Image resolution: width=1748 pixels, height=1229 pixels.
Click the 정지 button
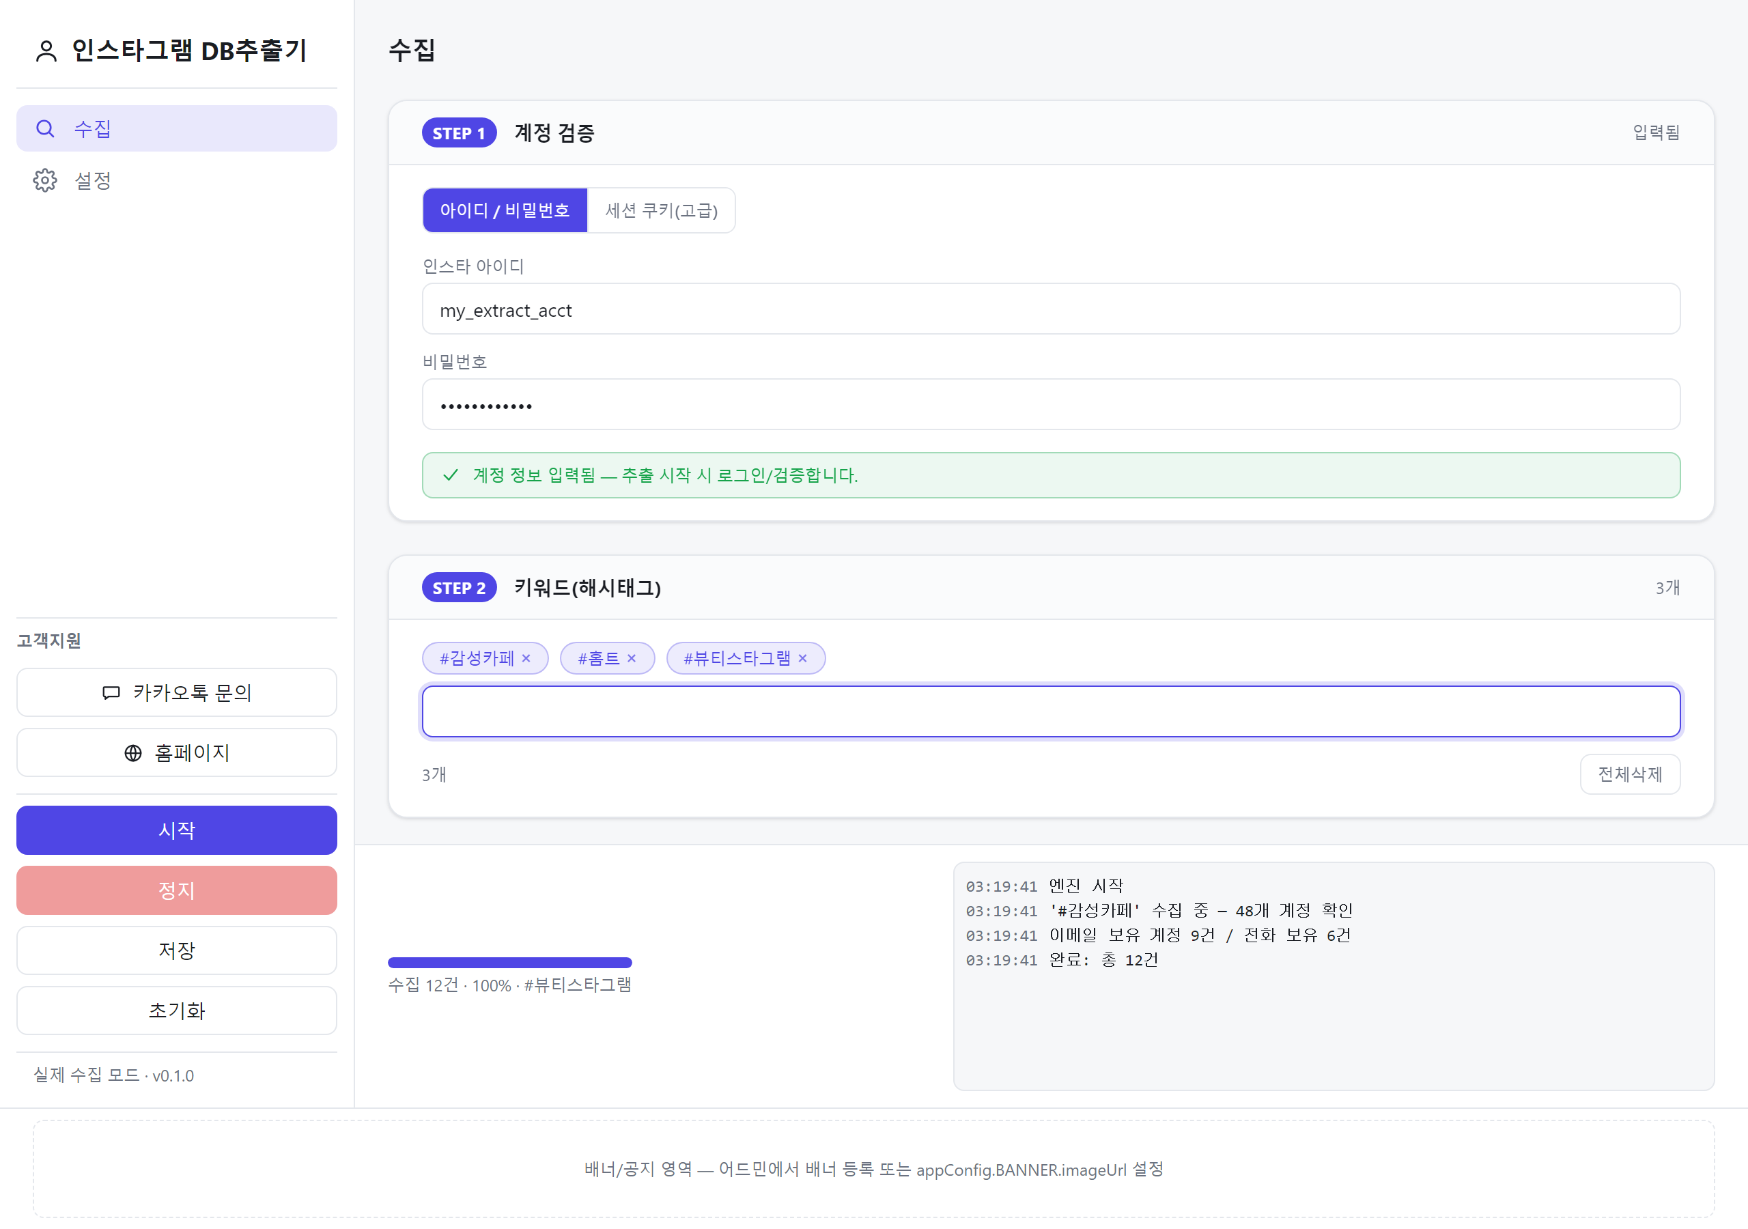coord(177,891)
